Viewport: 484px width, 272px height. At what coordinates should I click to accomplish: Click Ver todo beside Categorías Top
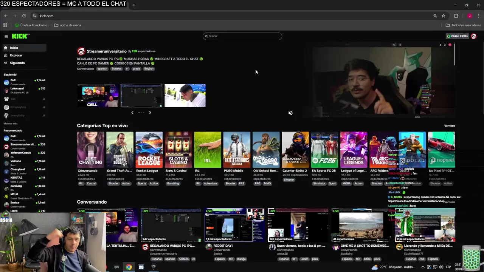(x=450, y=126)
